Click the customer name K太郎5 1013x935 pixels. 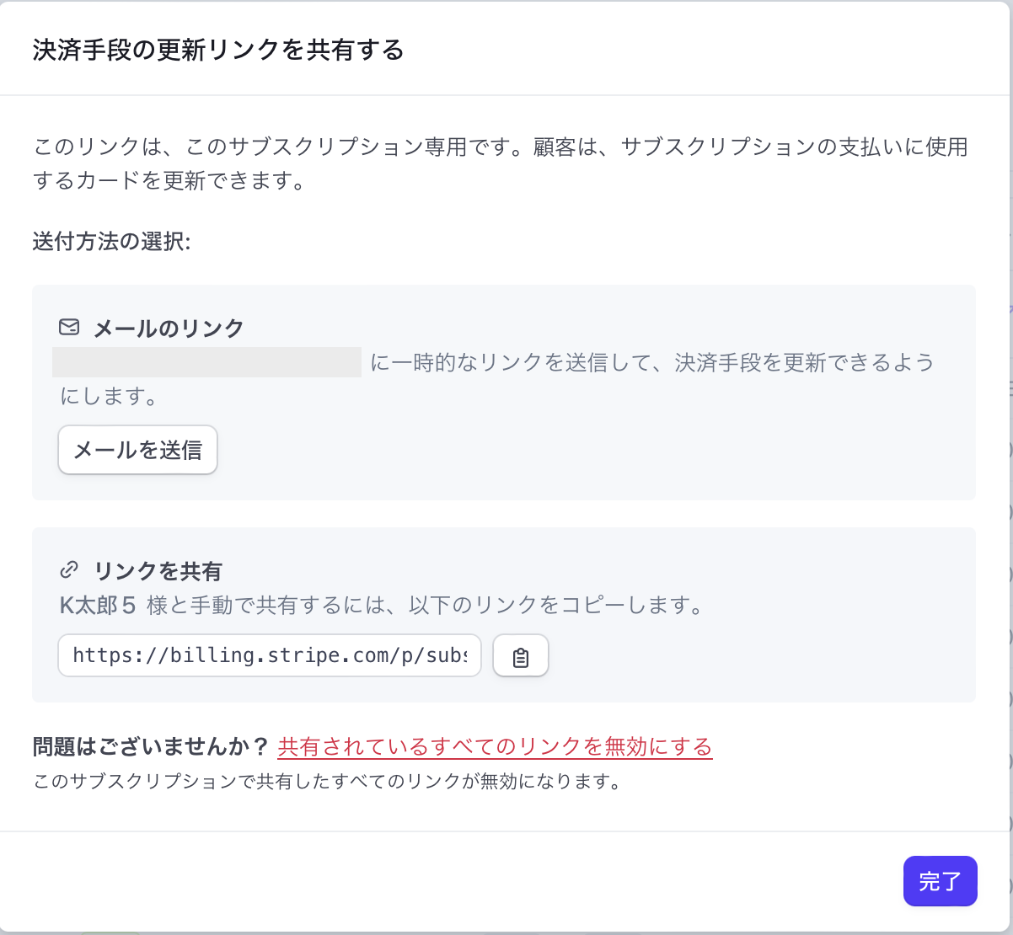coord(98,606)
